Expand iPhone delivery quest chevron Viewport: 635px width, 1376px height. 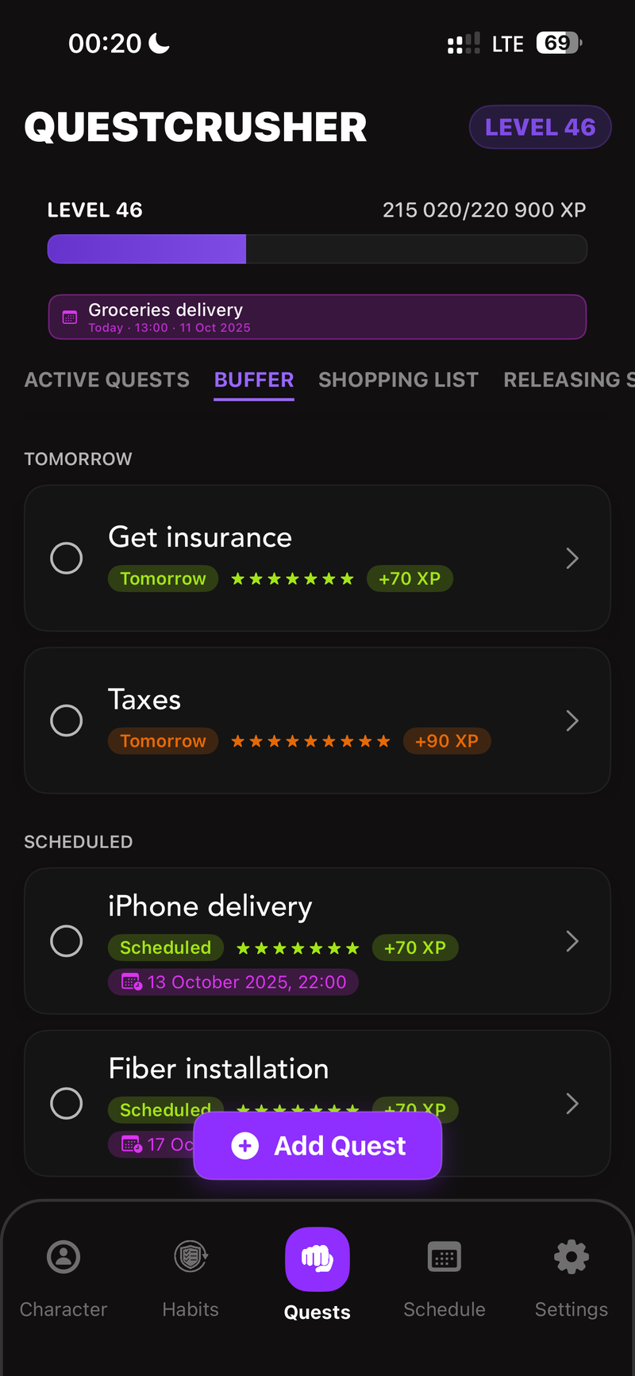pyautogui.click(x=572, y=941)
